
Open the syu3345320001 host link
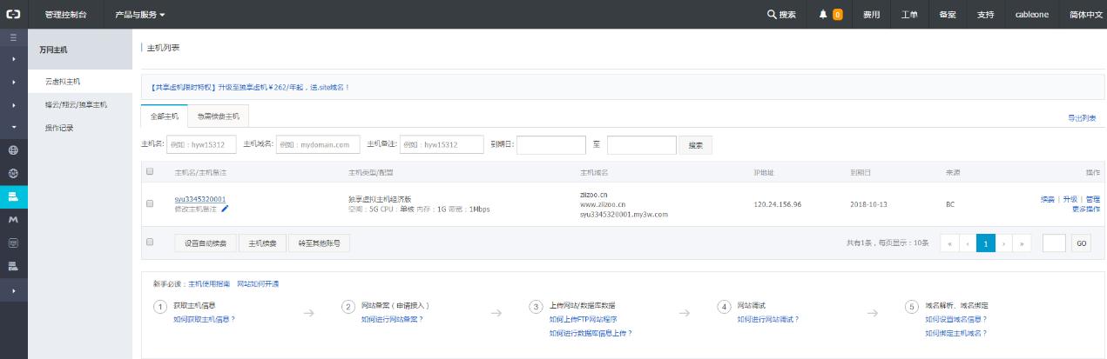point(199,199)
